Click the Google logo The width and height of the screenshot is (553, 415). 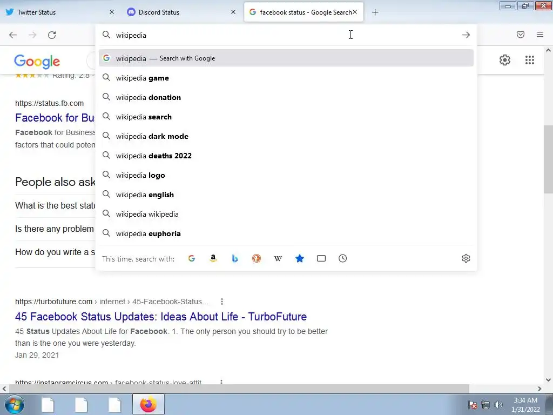37,62
